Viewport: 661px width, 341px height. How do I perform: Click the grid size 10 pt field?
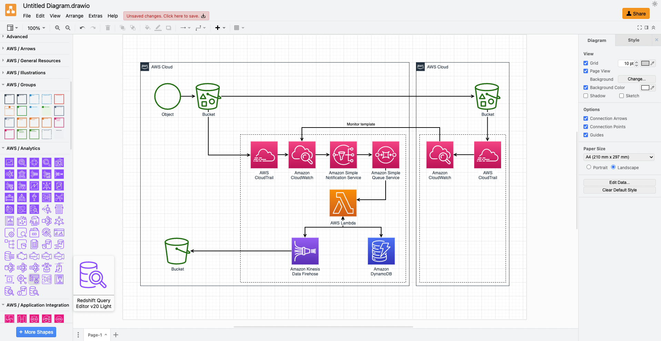[x=627, y=63]
